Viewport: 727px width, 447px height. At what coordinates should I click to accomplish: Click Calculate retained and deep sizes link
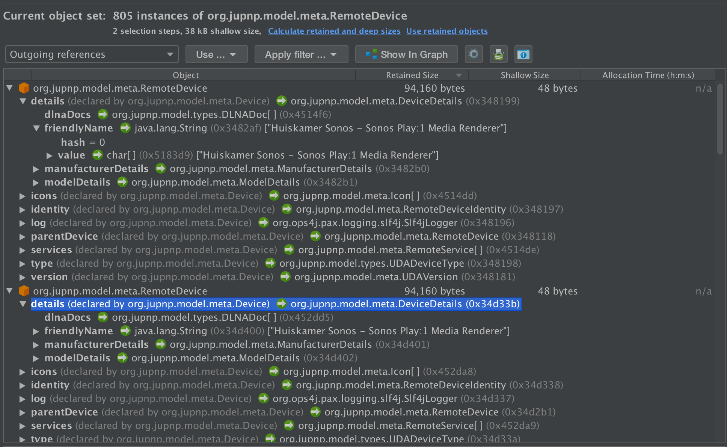coord(334,31)
